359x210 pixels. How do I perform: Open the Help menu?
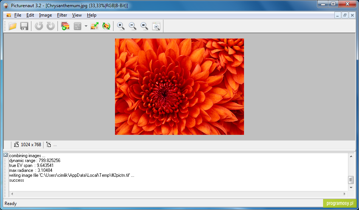pos(92,15)
